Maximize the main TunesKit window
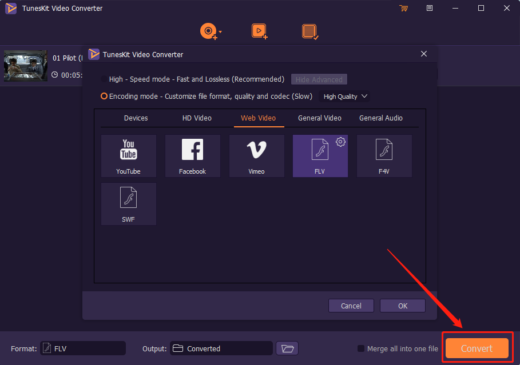Viewport: 520px width, 365px height. (x=481, y=8)
